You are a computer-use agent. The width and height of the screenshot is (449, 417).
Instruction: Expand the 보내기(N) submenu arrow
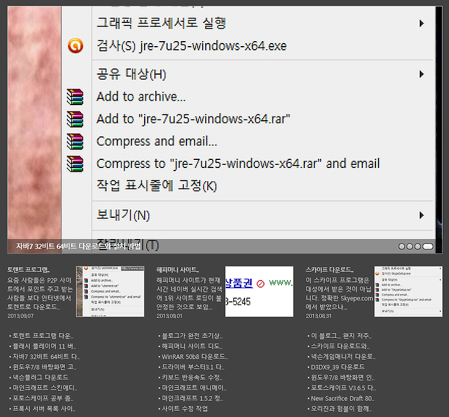point(422,215)
